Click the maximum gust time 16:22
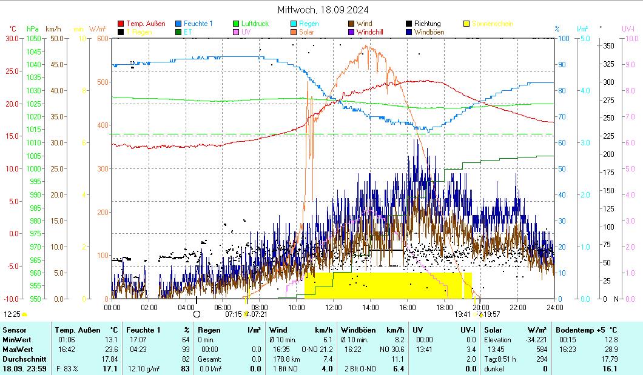Image resolution: width=643 pixels, height=375 pixels. pos(352,350)
